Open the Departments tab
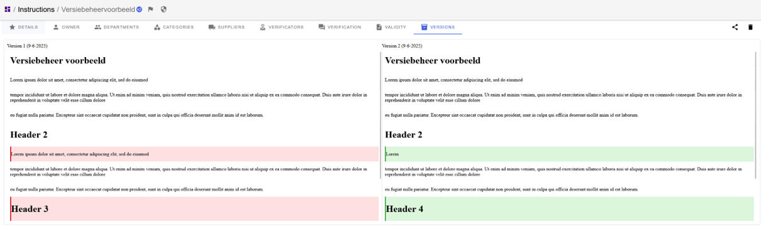This screenshot has height=234, width=761. (116, 27)
